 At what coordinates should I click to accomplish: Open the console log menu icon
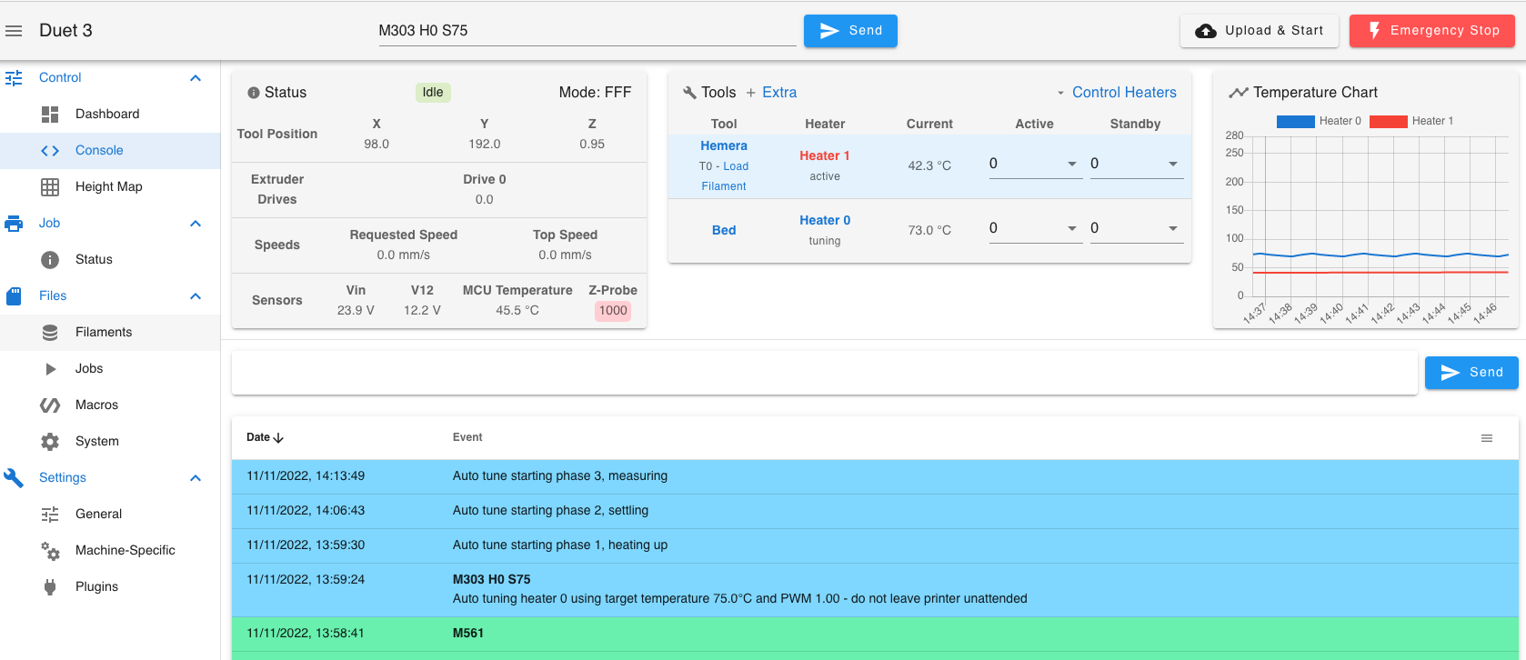pos(1487,438)
